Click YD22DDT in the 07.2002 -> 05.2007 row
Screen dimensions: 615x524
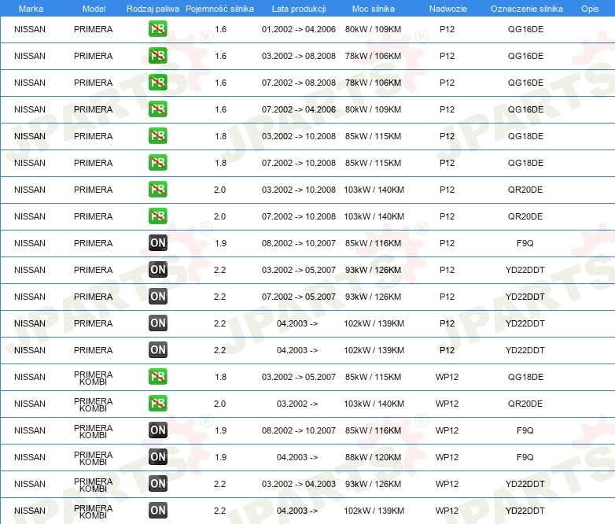(x=525, y=297)
